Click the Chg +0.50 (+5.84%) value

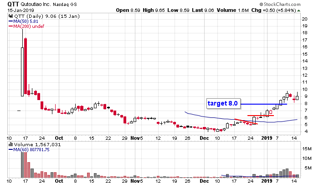273,10
